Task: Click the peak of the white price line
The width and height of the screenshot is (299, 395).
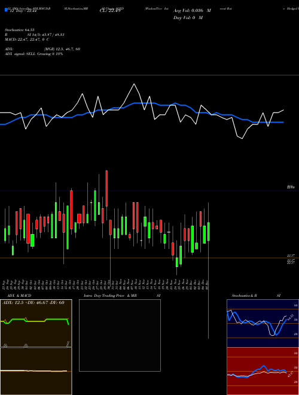Action: [134, 84]
